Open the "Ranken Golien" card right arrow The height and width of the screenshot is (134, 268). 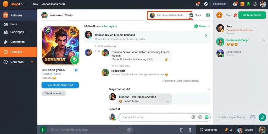206,36
